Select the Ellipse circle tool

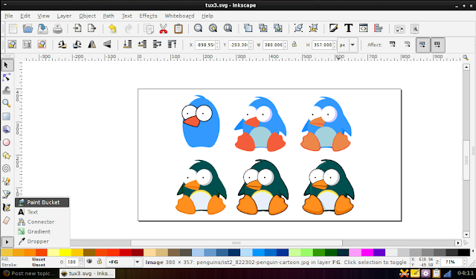7,142
